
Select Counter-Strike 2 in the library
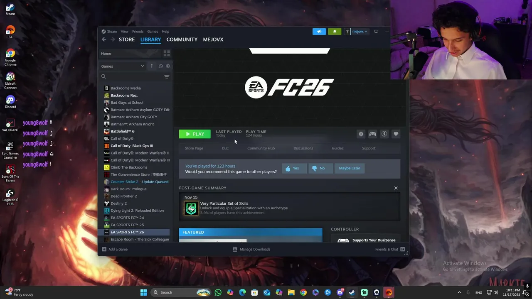pos(134,182)
